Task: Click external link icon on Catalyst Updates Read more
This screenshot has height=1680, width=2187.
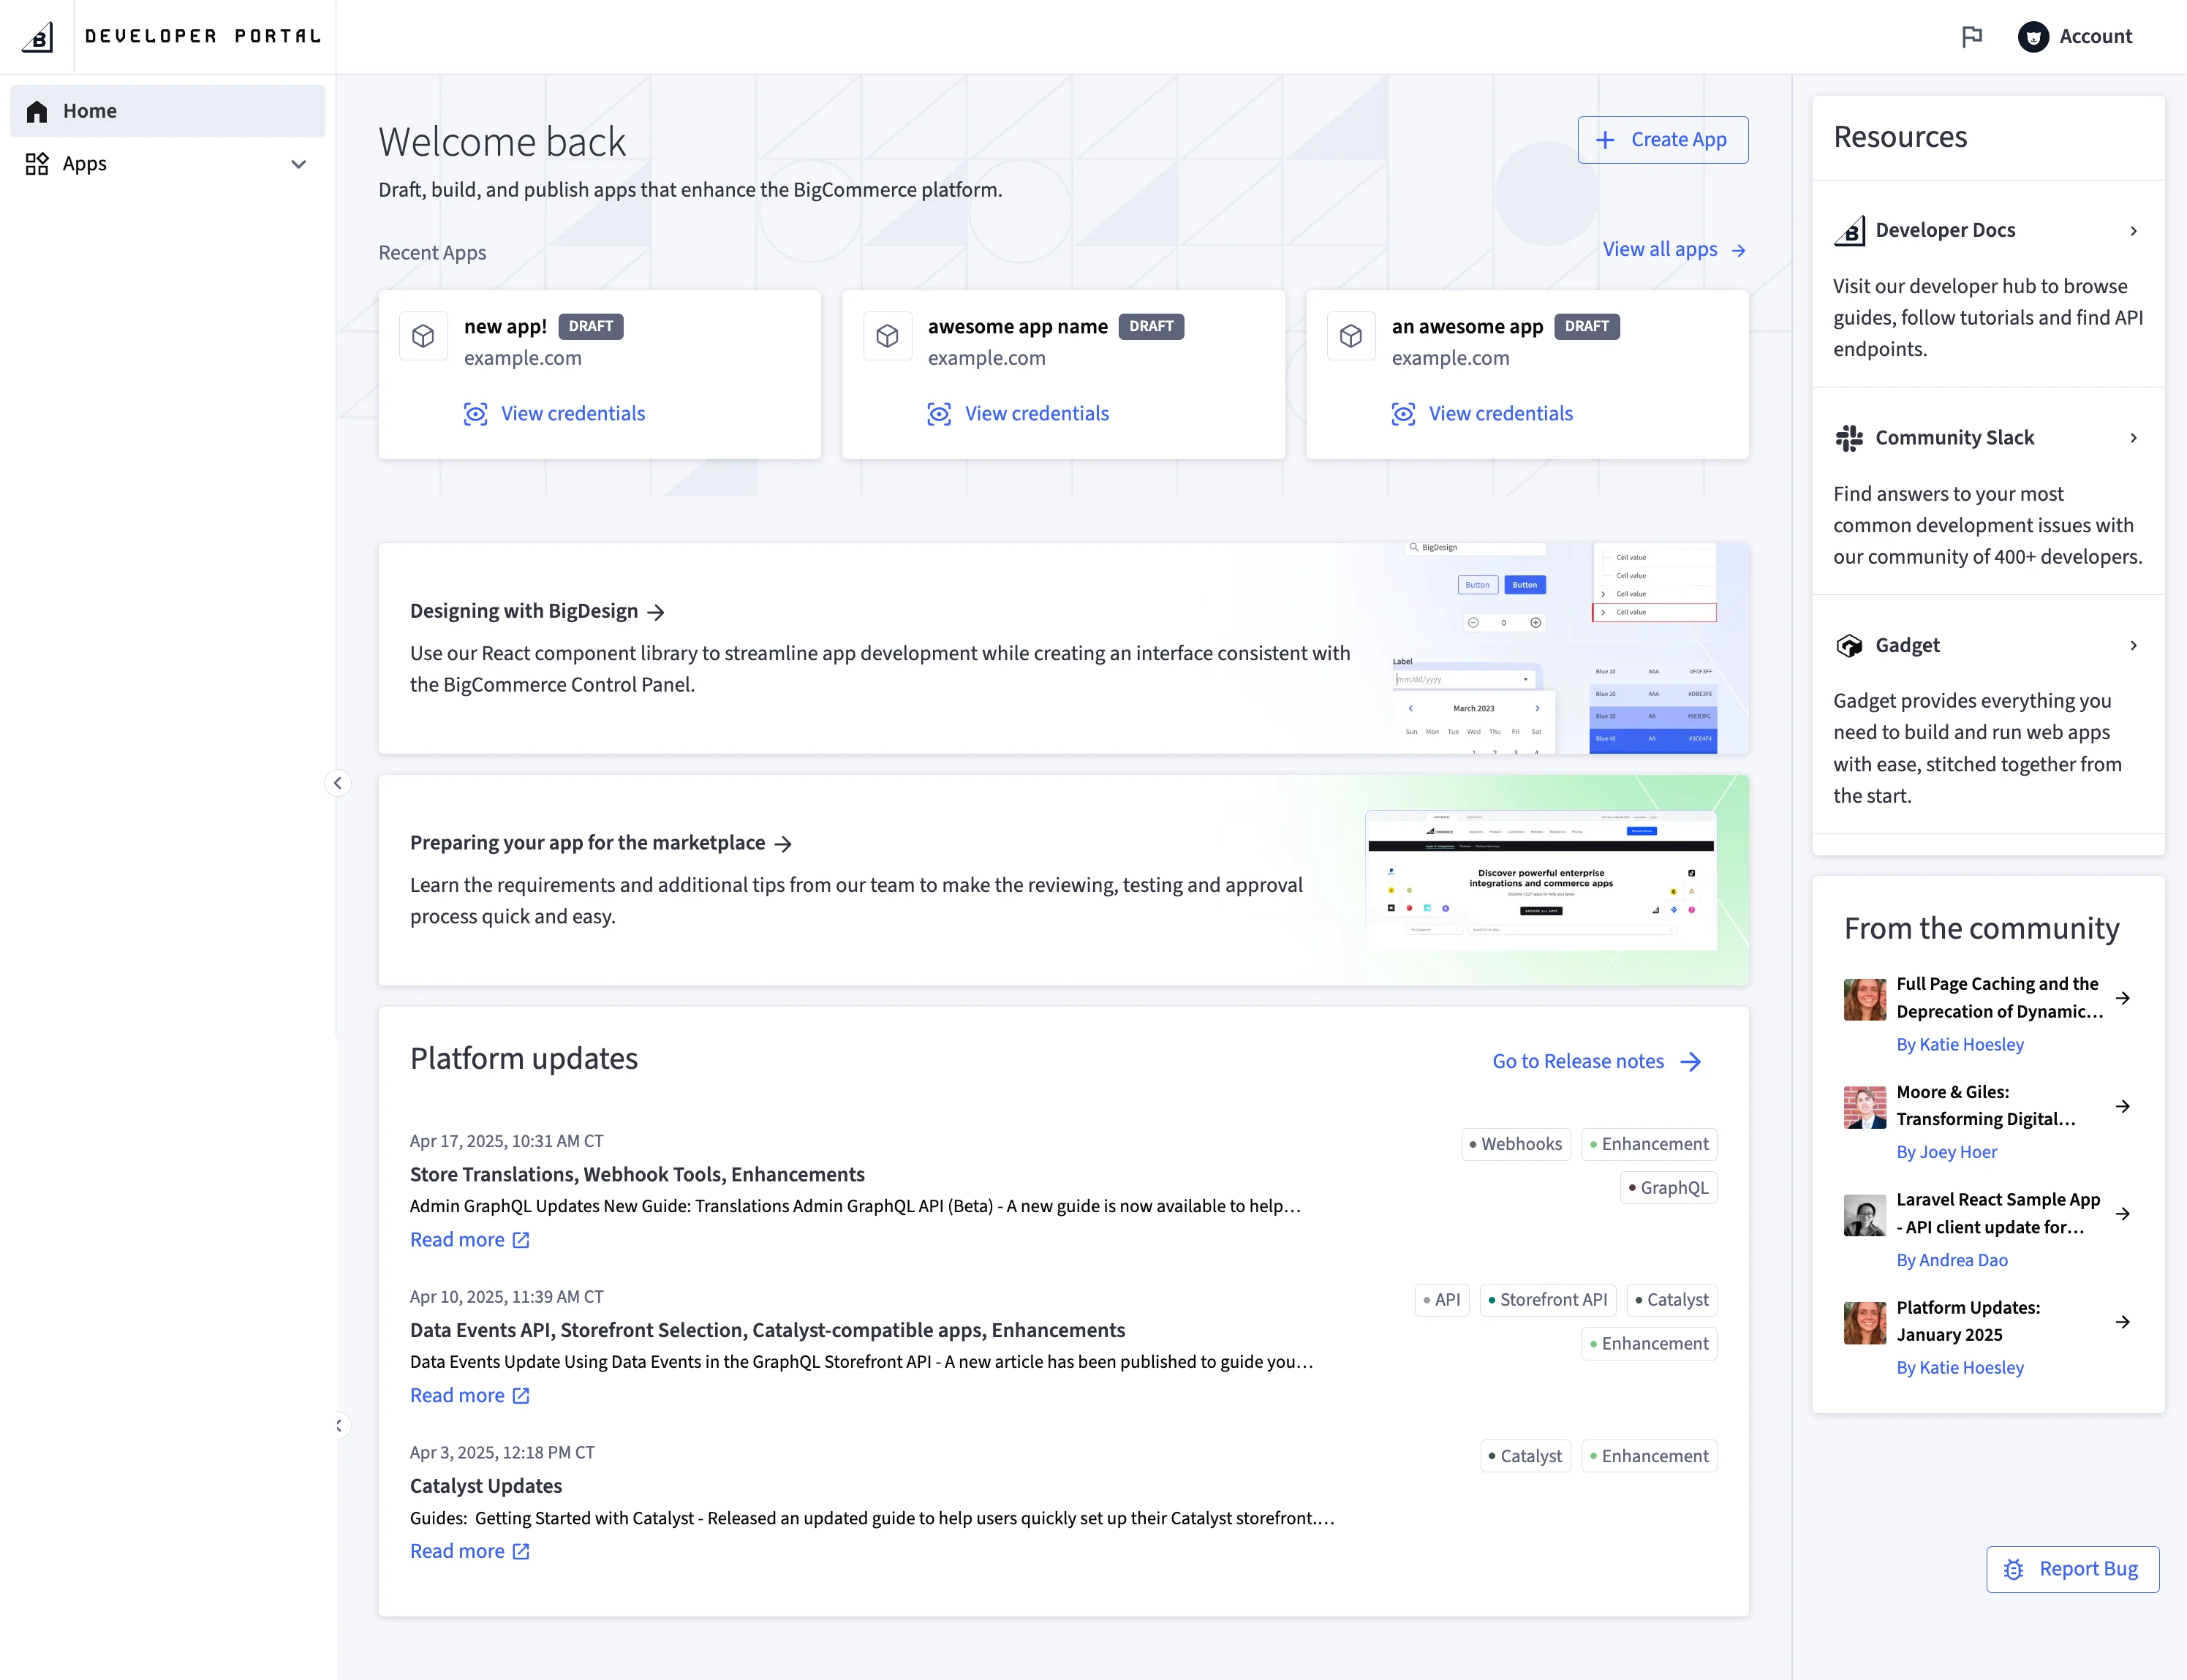Action: click(521, 1551)
